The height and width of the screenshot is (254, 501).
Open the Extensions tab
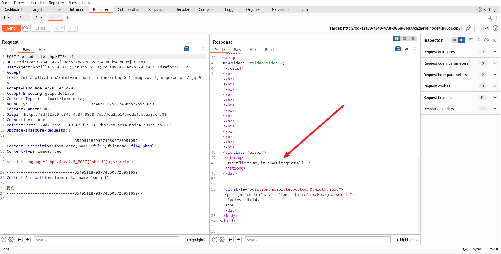point(281,9)
